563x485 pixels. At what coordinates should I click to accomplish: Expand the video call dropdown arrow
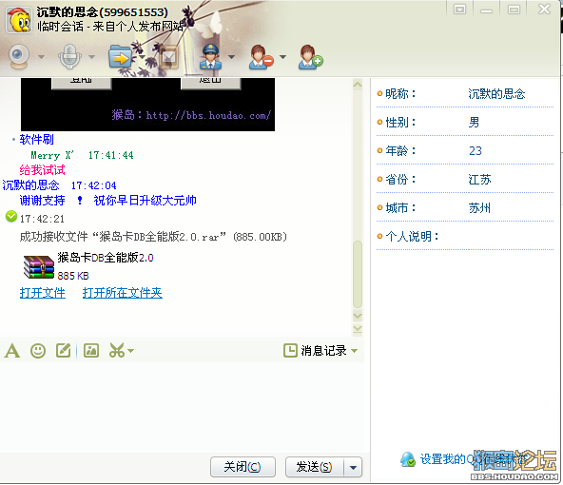click(x=41, y=57)
